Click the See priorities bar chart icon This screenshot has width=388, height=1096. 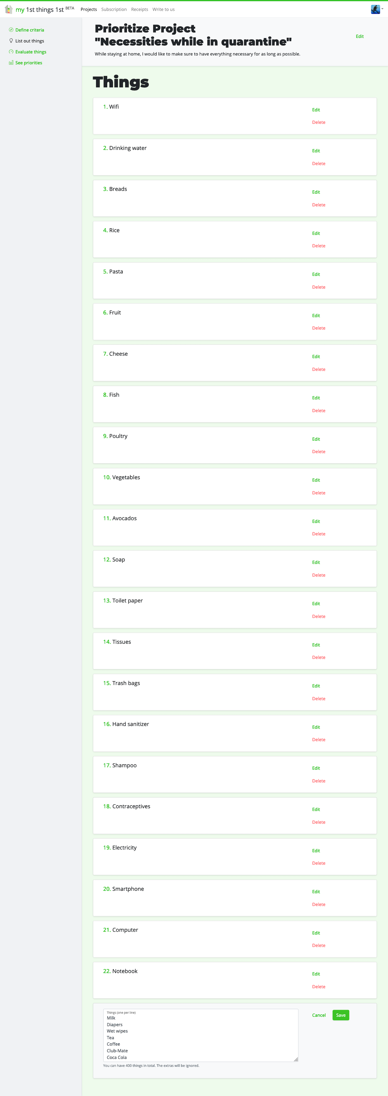point(11,62)
